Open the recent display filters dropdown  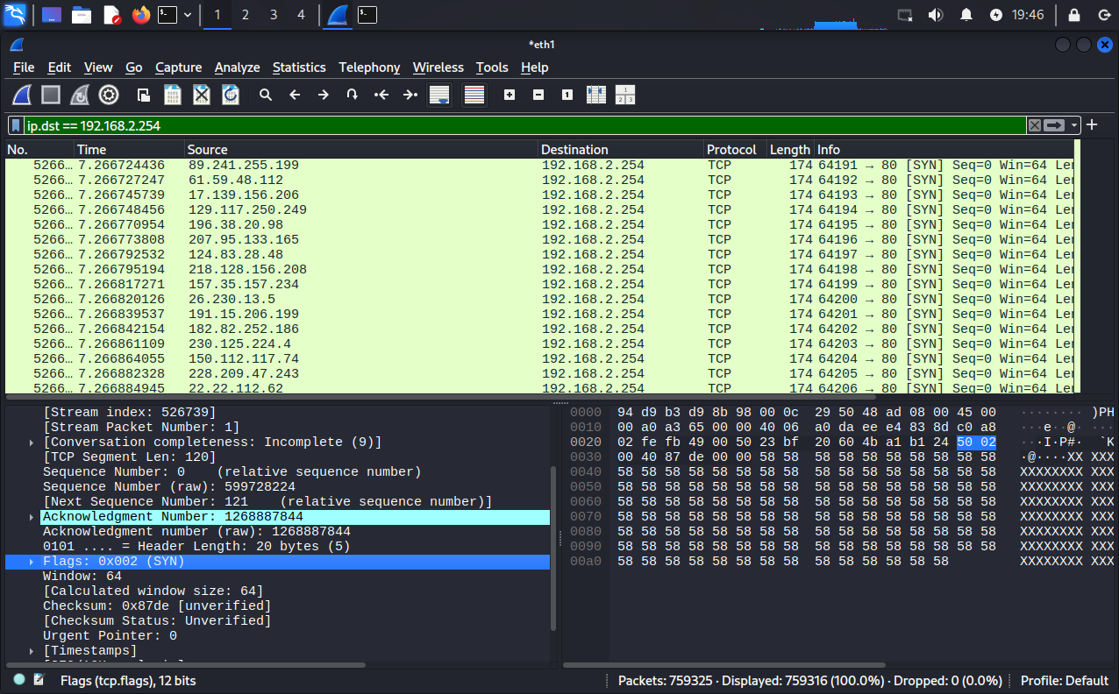click(x=1074, y=125)
